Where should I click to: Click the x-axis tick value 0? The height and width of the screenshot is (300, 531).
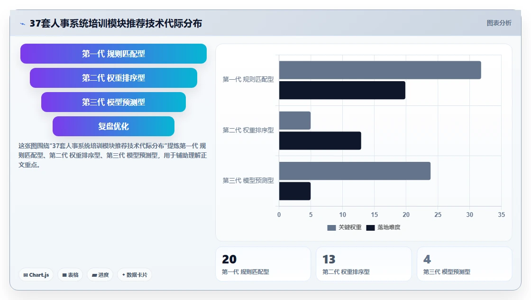279,215
